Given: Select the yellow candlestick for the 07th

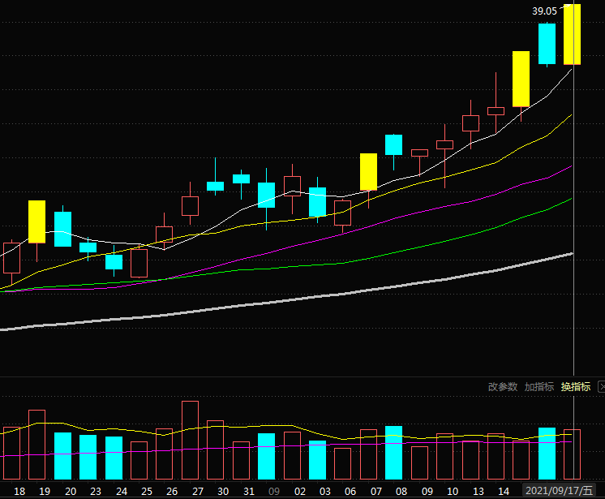Looking at the screenshot, I should point(368,172).
